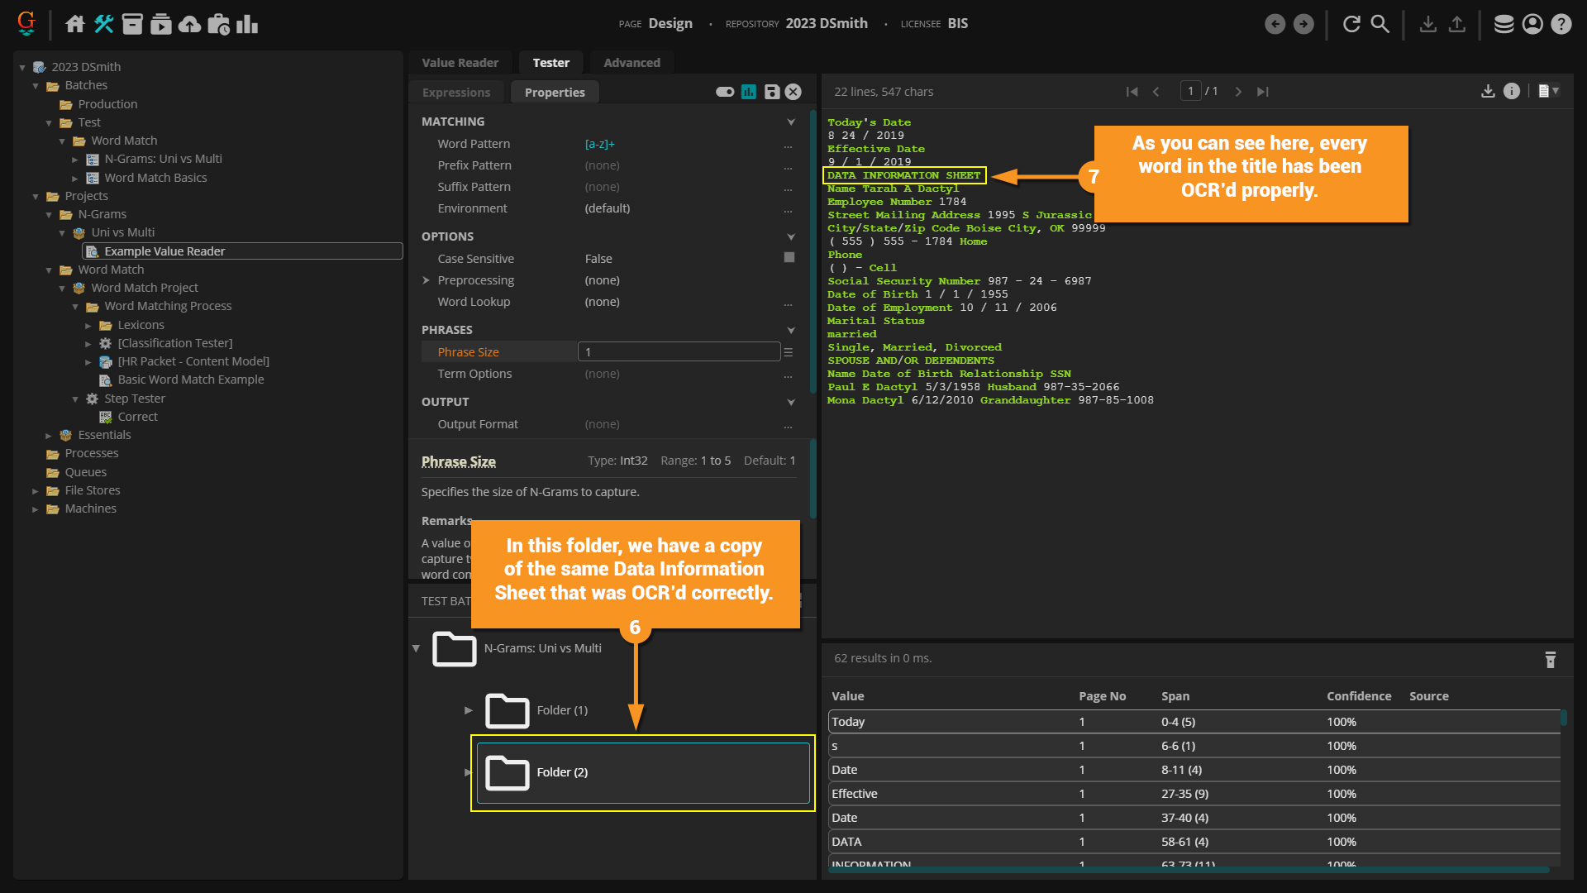Open the bar chart Stats page icon

(247, 24)
